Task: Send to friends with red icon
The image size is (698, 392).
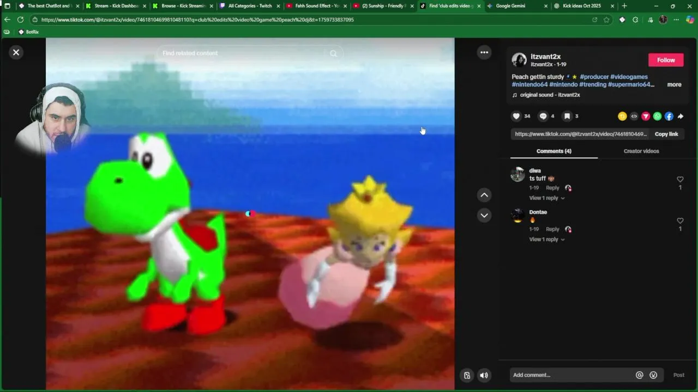Action: (x=646, y=116)
